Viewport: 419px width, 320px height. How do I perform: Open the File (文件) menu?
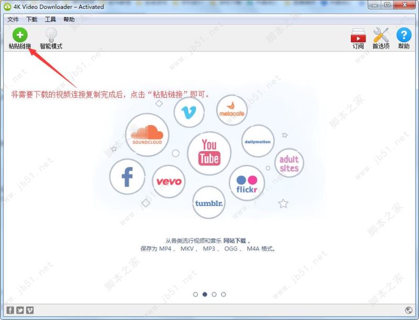click(x=13, y=19)
